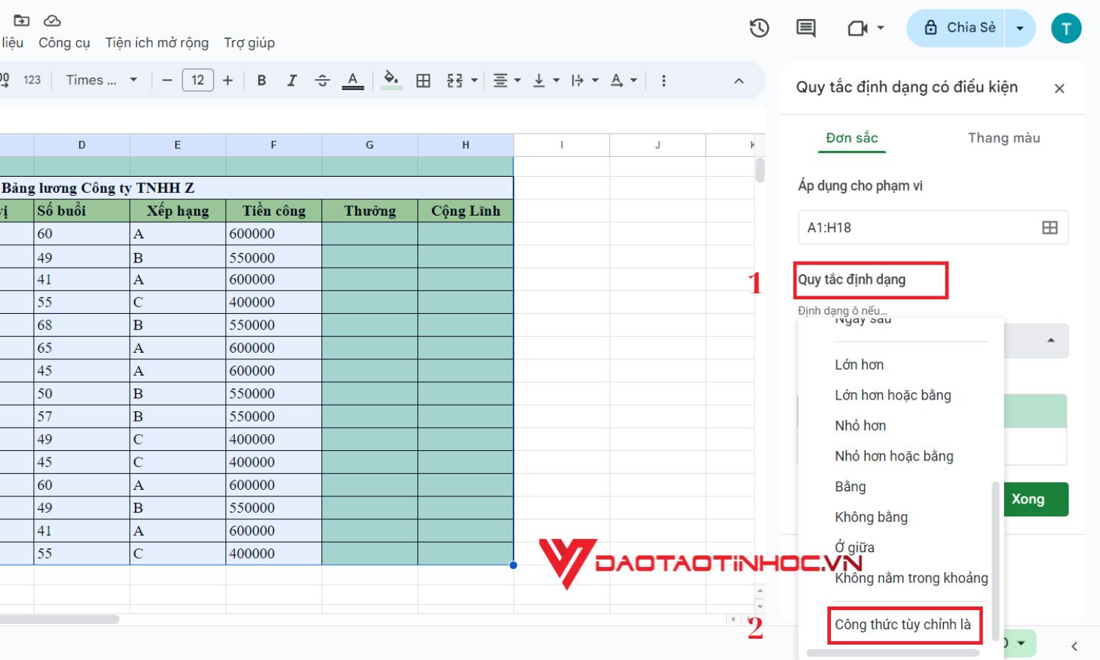The width and height of the screenshot is (1100, 660).
Task: Collapse the condition dropdown arrow
Action: (1051, 341)
